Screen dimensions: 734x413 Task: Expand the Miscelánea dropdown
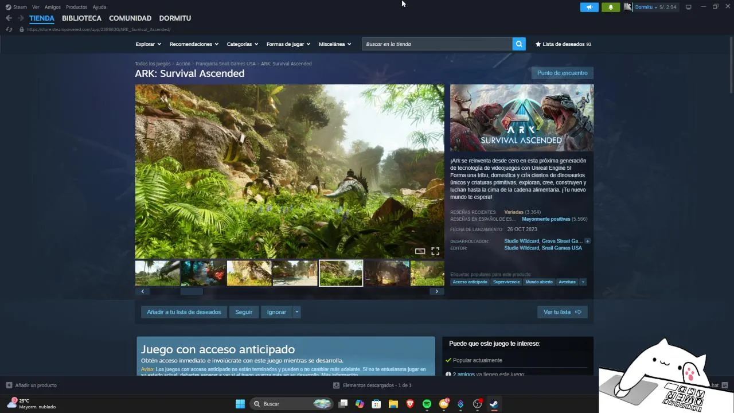(335, 44)
